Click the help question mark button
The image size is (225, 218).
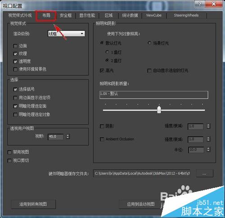coord(200,4)
